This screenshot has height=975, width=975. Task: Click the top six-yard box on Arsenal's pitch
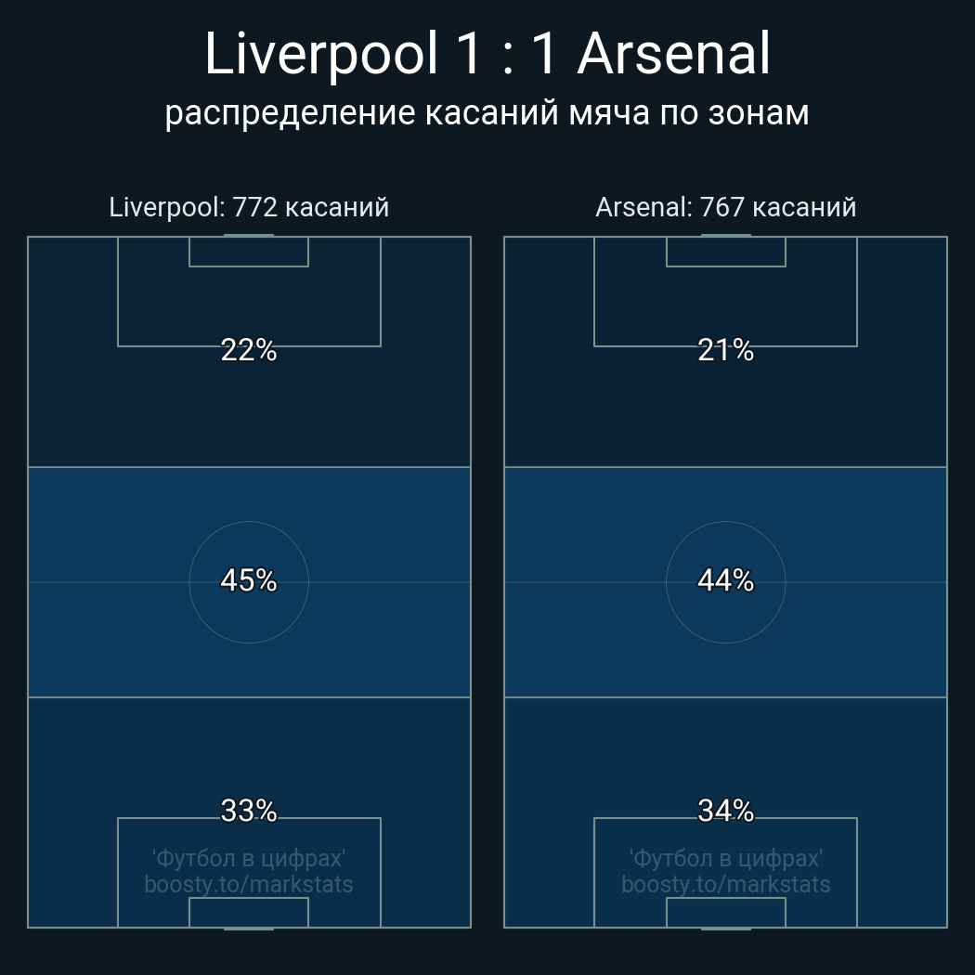point(725,252)
